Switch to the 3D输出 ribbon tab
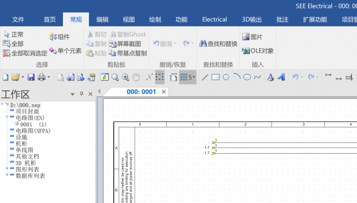Image resolution: width=357 pixels, height=203 pixels. point(251,19)
